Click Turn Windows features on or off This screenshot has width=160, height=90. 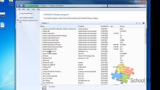tap(28, 21)
